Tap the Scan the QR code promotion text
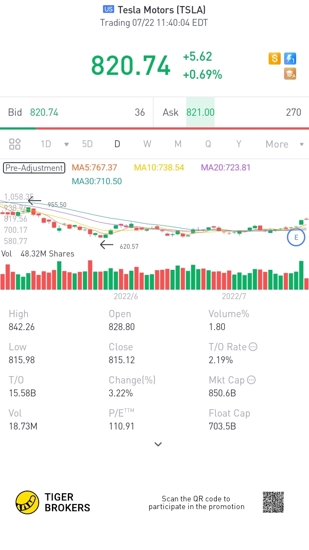Viewport: 309px width, 550px height. coord(197,503)
